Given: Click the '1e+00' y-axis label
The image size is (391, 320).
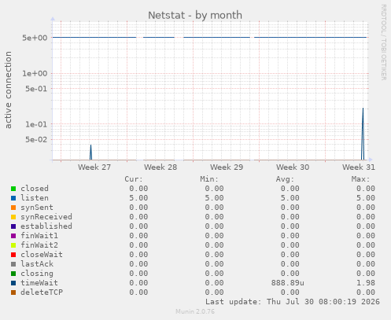Looking at the screenshot, I should pyautogui.click(x=35, y=73).
